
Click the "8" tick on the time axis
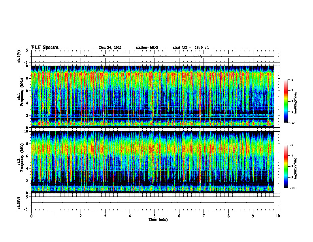pos(228,216)
